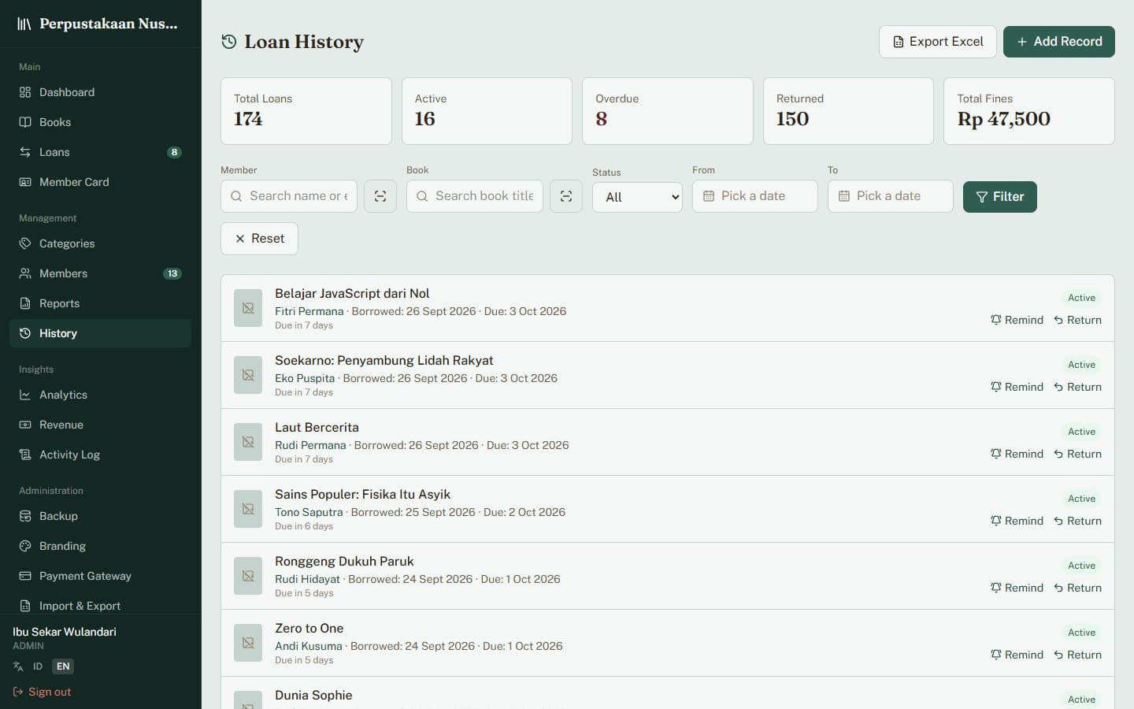
Task: Switch interface language to ID
Action: pyautogui.click(x=38, y=666)
